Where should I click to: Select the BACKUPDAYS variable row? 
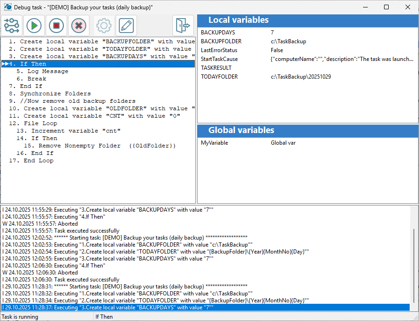click(x=216, y=32)
